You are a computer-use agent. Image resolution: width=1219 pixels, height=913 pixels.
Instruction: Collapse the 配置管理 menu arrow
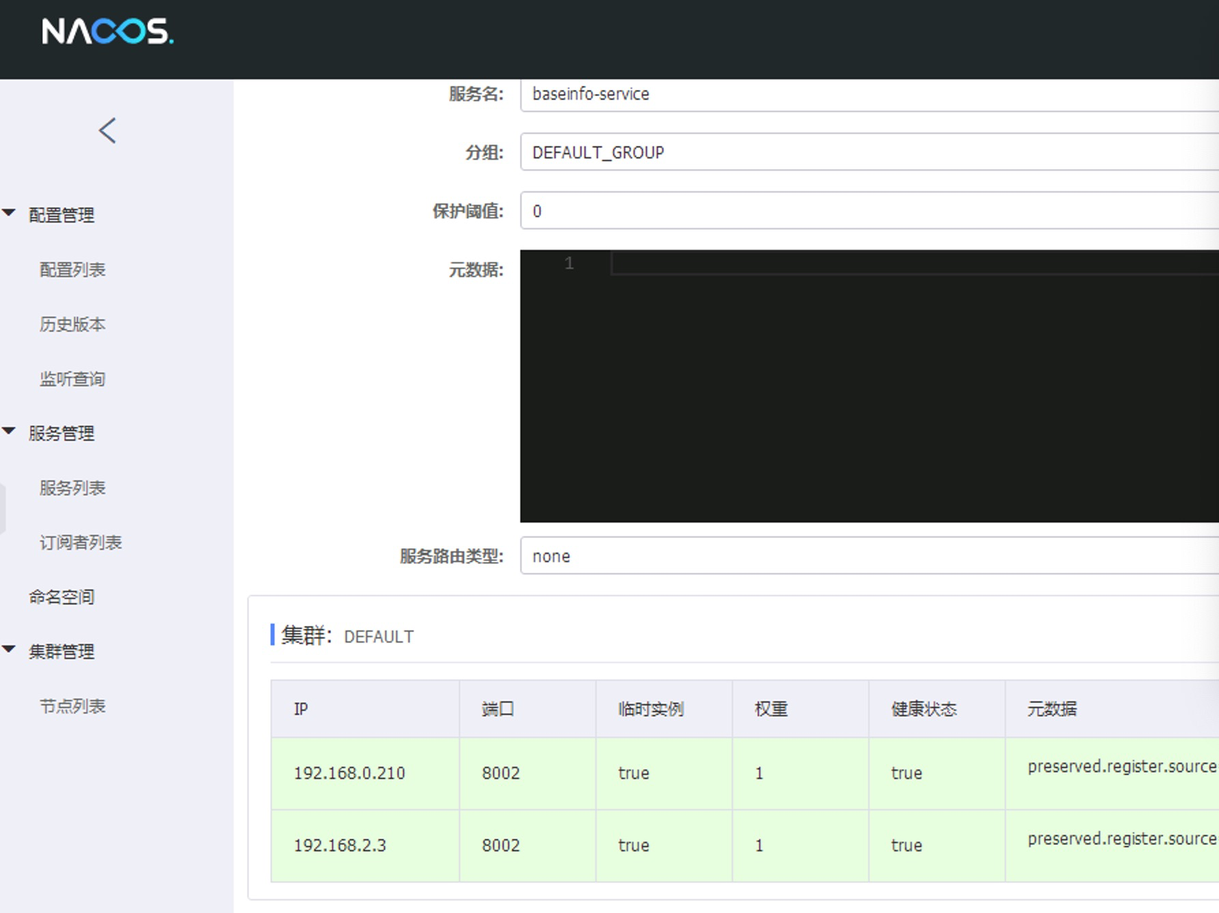9,214
